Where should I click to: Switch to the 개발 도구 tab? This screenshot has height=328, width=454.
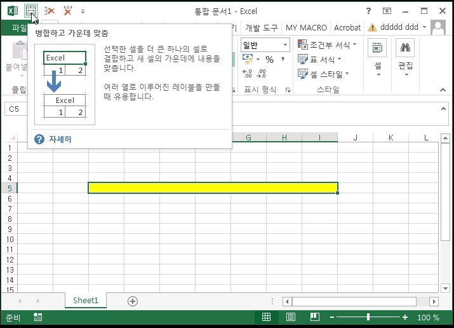point(261,28)
